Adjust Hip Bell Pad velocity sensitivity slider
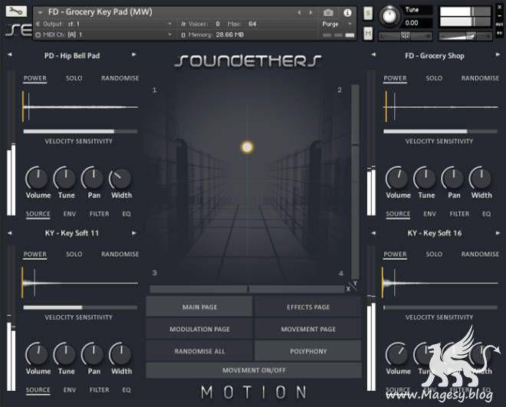The image size is (506, 407). tap(80, 131)
